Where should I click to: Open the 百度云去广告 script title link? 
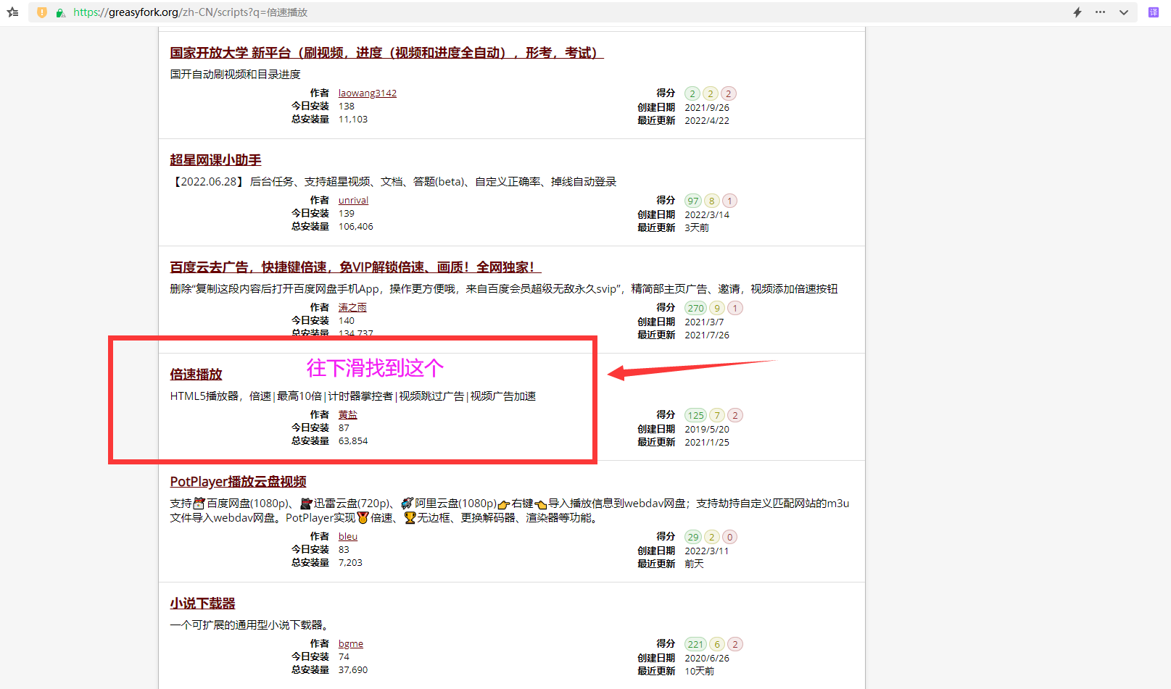355,267
